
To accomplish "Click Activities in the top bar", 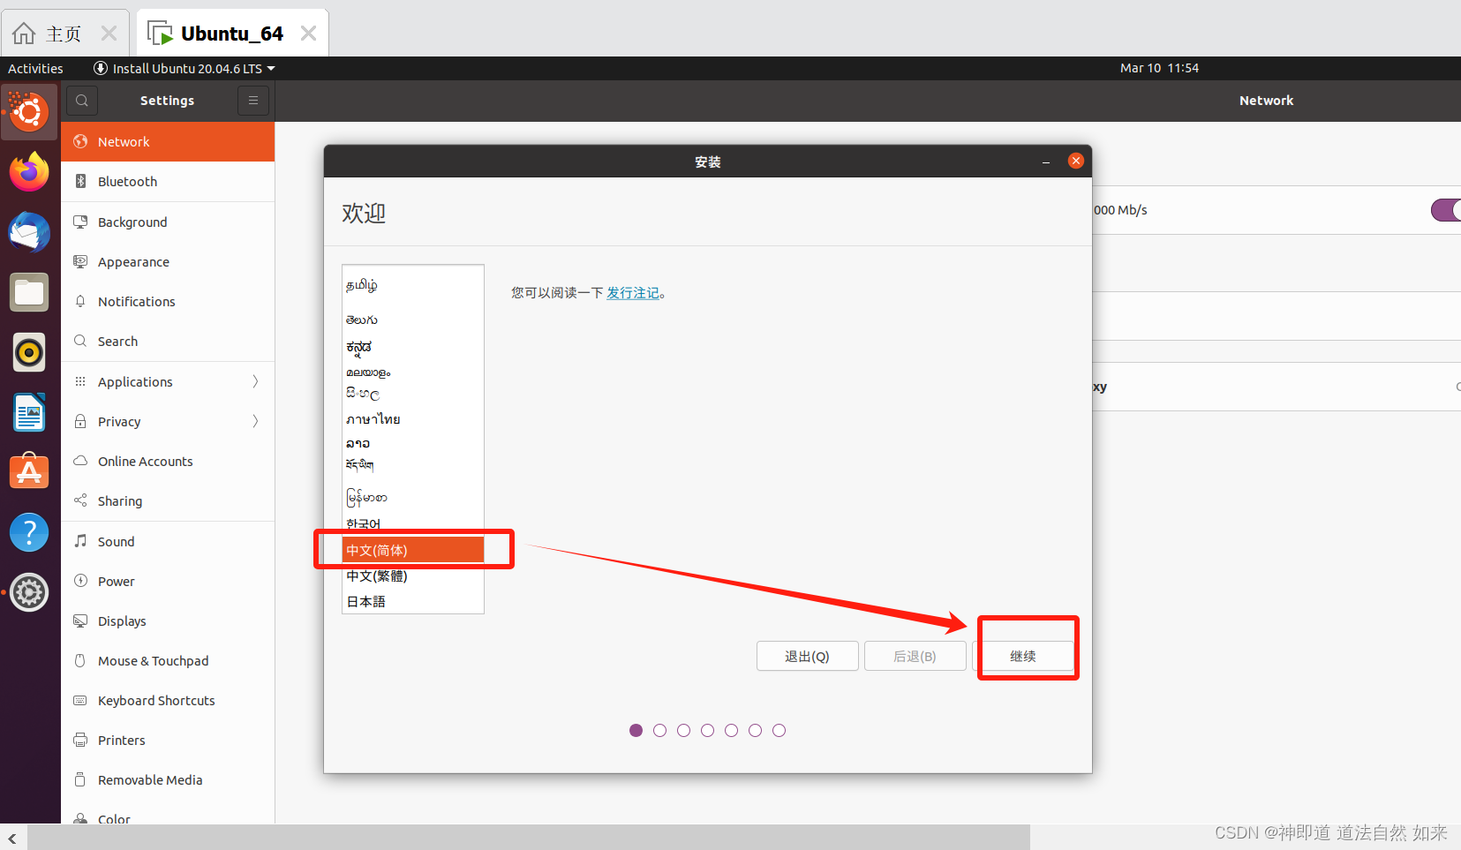I will 35,68.
